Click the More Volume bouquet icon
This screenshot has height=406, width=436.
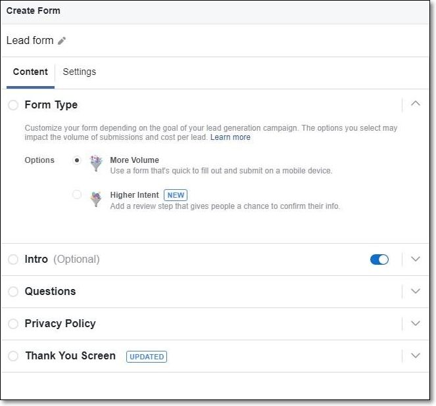(96, 163)
